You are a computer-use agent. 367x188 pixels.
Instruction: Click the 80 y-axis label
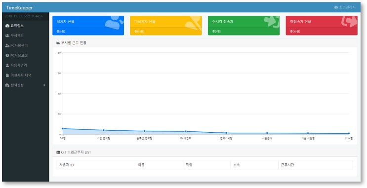59,53
